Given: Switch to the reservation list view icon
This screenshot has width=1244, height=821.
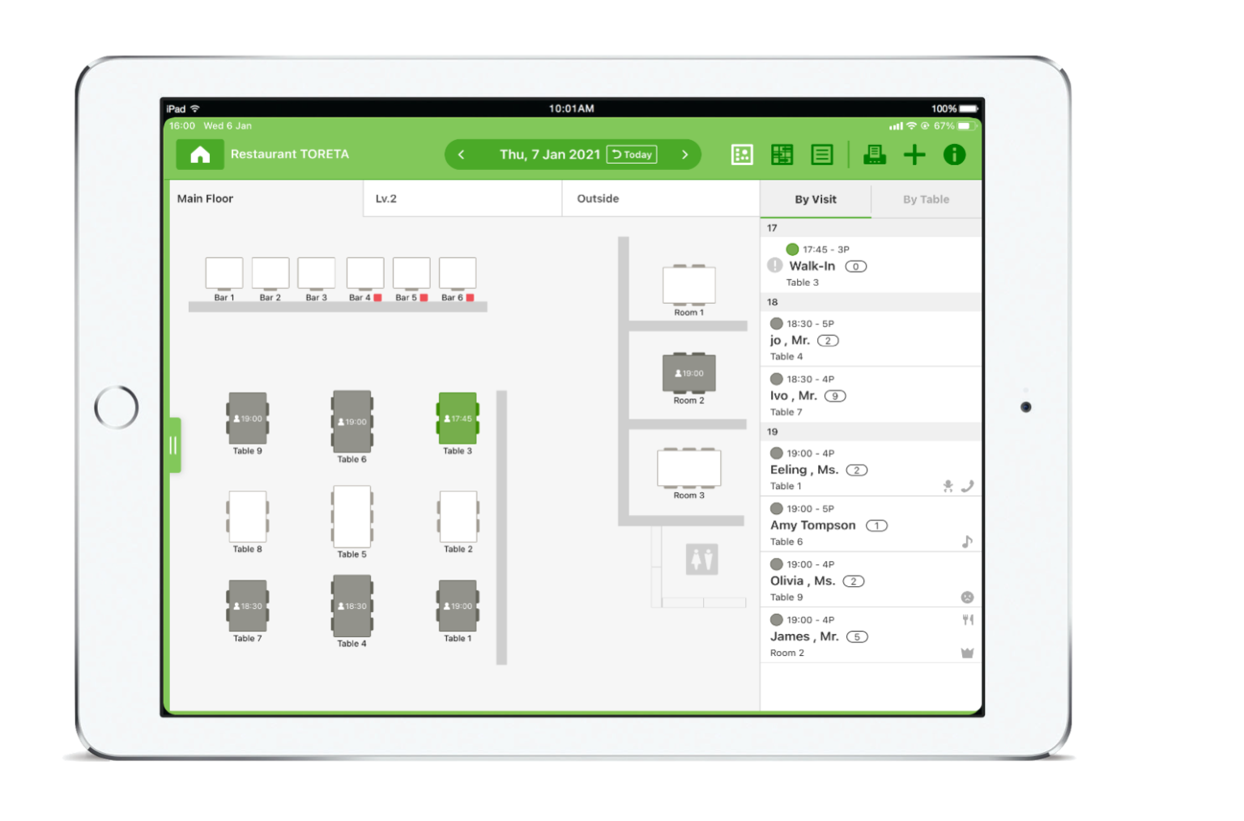Looking at the screenshot, I should (821, 154).
